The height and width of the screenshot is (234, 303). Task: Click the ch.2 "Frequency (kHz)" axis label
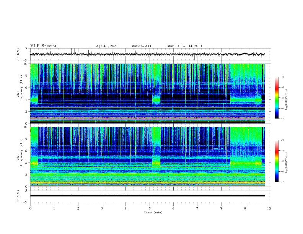coord(21,152)
